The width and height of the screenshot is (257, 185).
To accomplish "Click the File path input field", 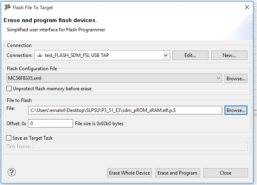I will pos(125,110).
